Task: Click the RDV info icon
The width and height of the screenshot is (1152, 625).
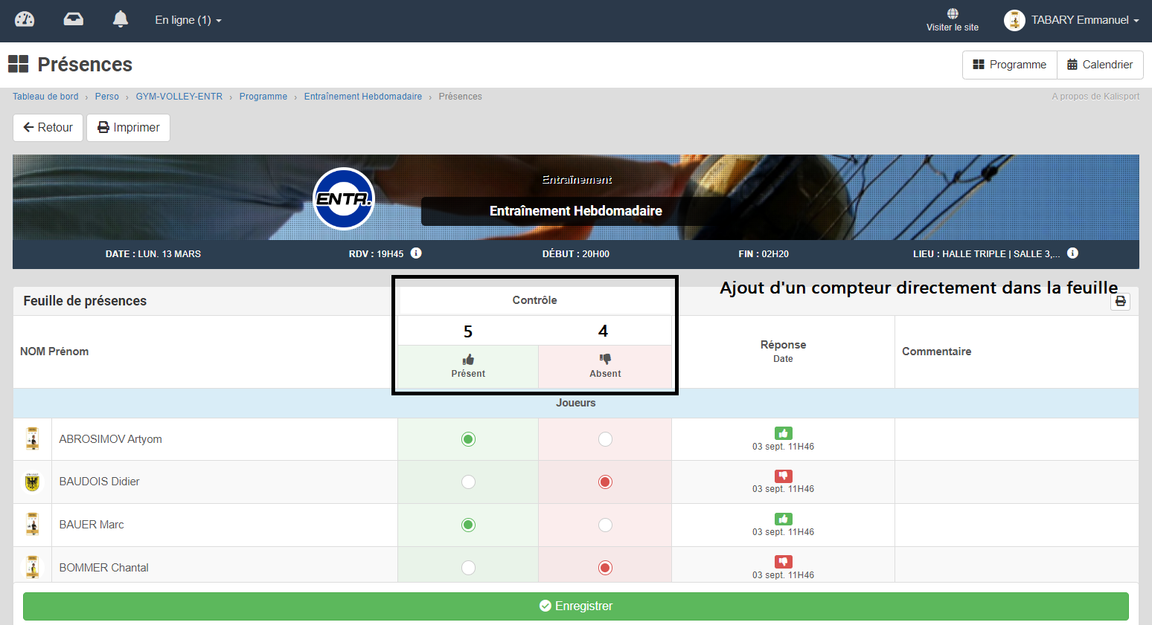Action: pyautogui.click(x=416, y=253)
